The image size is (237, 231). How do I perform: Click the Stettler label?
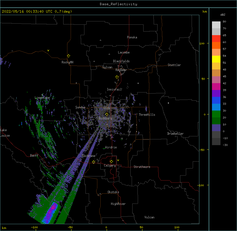tap(174, 65)
